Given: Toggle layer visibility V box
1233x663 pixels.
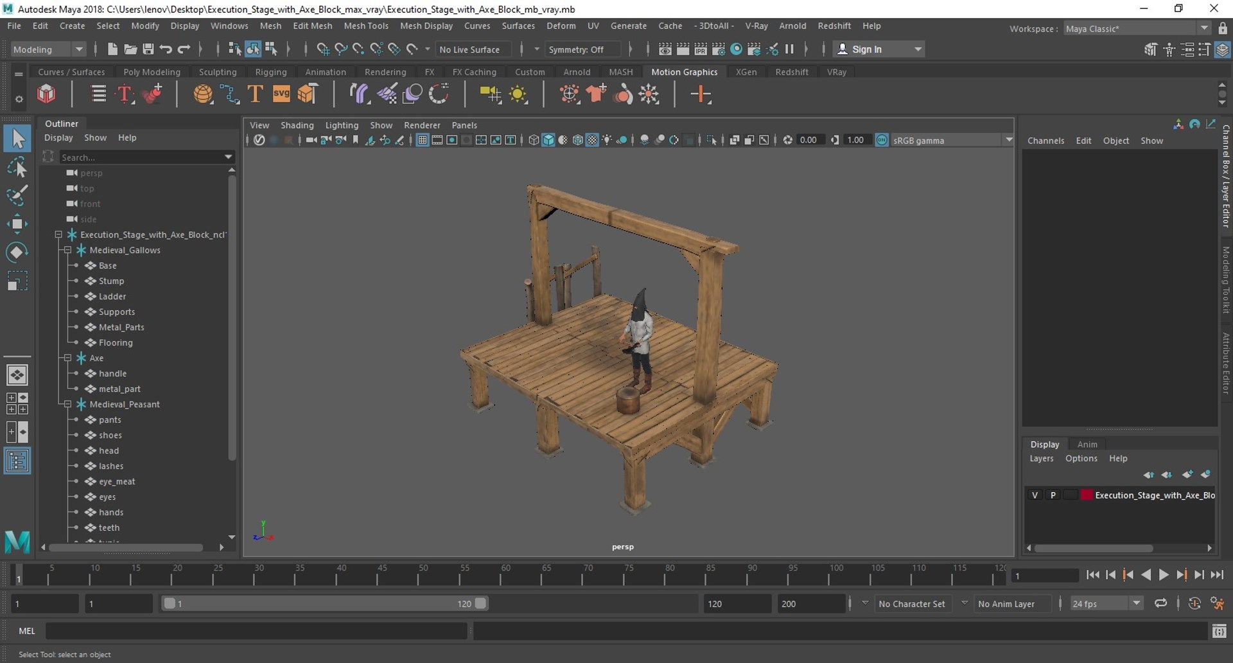Looking at the screenshot, I should (x=1034, y=495).
